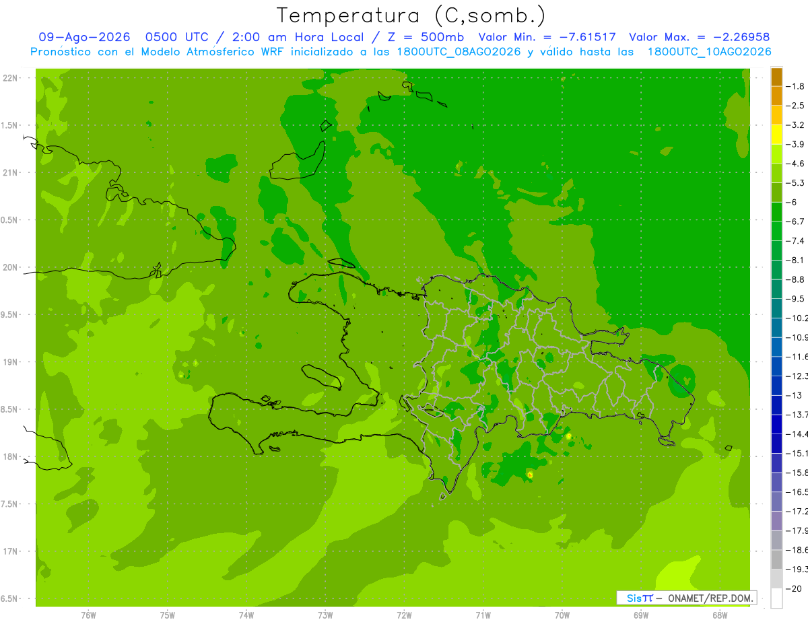The height and width of the screenshot is (624, 808).
Task: Click the title "Temperatura (C,somb.)"
Action: coord(411,15)
